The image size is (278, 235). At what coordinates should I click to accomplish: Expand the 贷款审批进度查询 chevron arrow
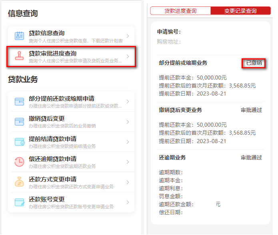pos(128,56)
